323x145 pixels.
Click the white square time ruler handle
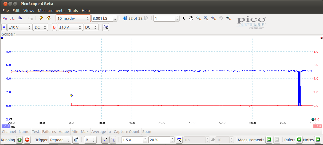[x=11, y=119]
